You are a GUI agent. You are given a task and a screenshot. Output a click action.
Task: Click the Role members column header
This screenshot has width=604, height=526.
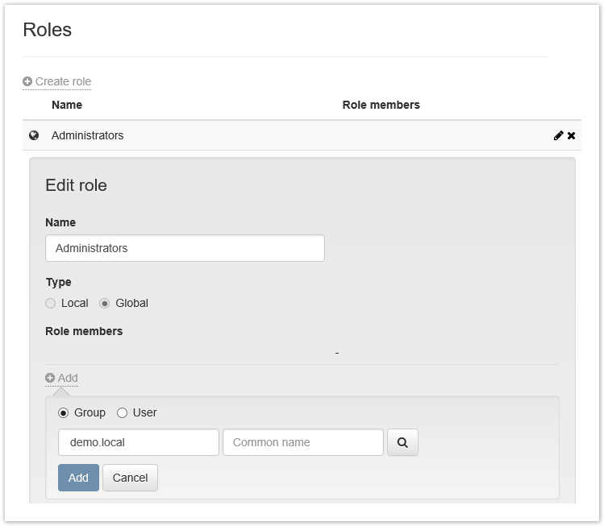coord(381,105)
